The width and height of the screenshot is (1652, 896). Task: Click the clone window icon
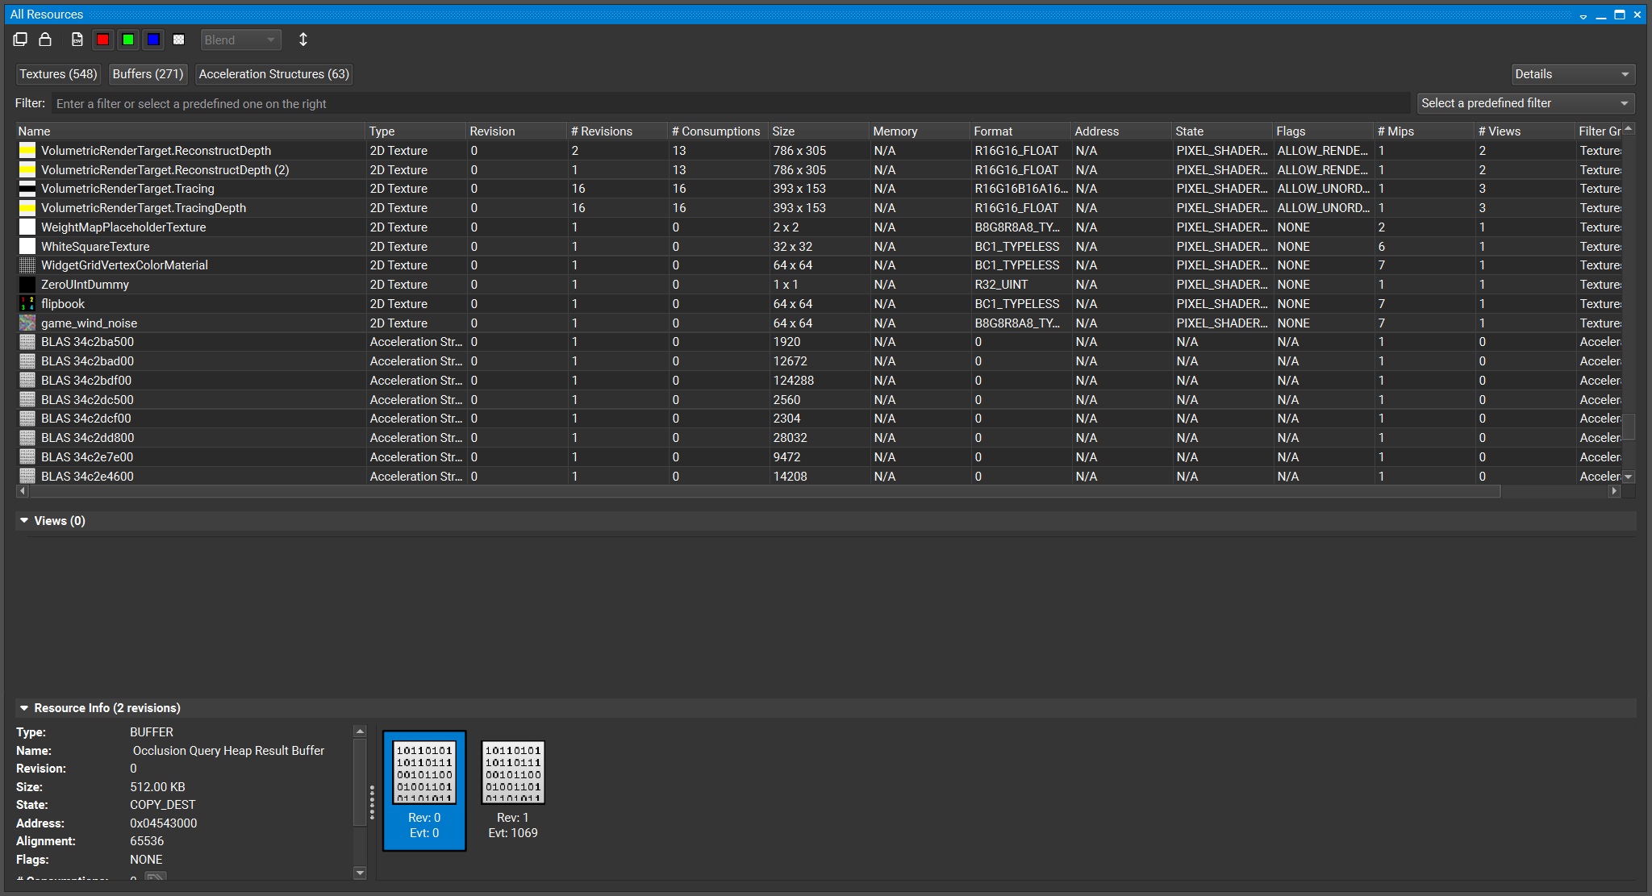pos(20,40)
